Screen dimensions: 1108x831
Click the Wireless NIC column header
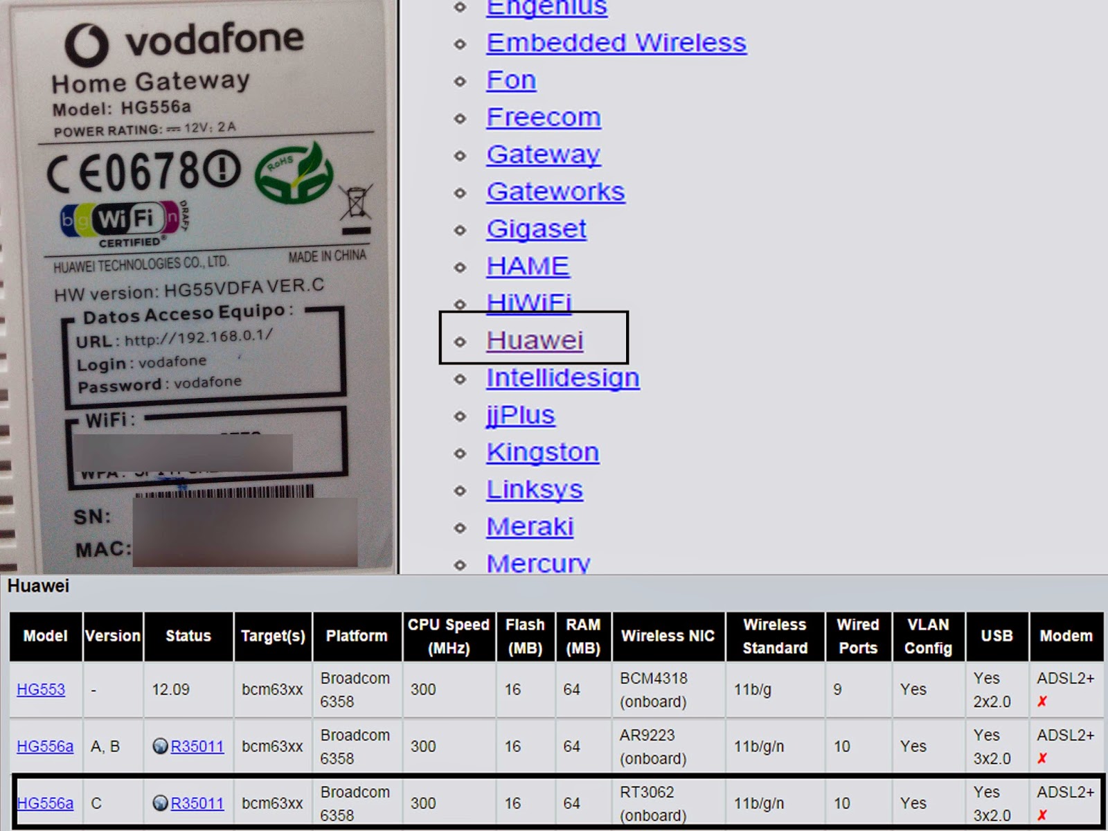pyautogui.click(x=667, y=636)
